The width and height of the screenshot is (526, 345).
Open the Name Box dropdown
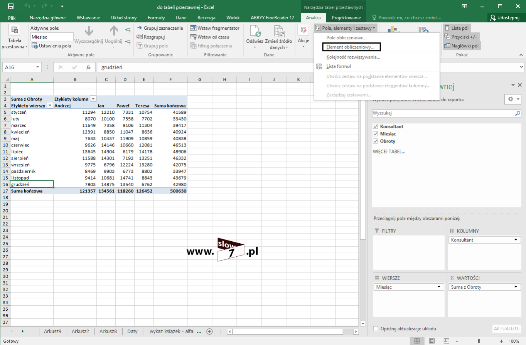(37, 67)
